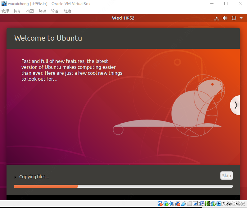Click the VirtualBox icon in the title bar
247x208 pixels.
(x=4, y=3)
